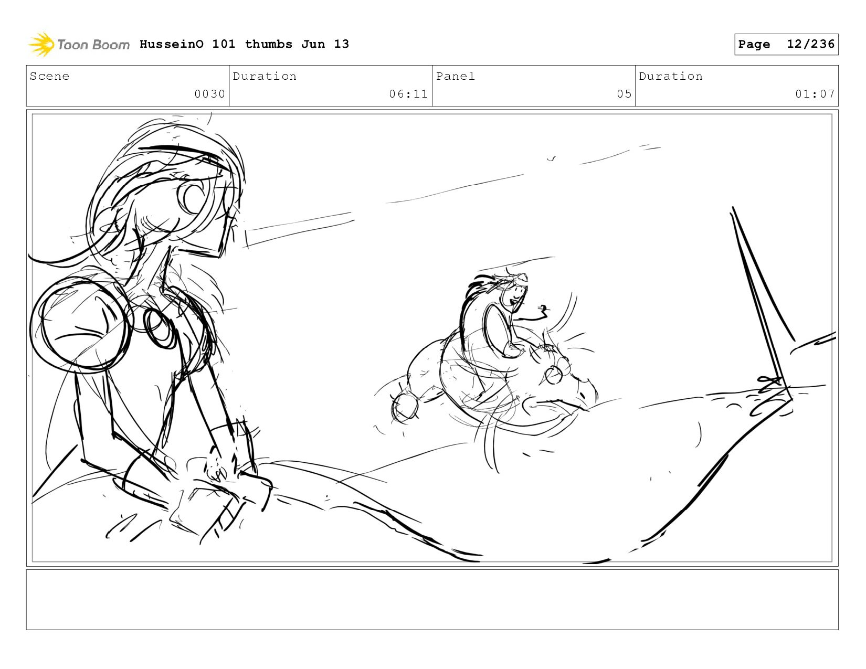Select the scene number '0030'
The height and width of the screenshot is (669, 866).
(209, 94)
